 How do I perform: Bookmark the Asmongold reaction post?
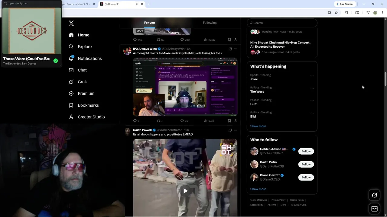[x=229, y=121]
